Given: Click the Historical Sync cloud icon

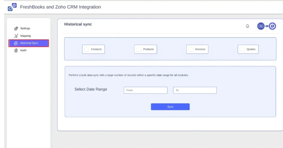Looking at the screenshot, I should [16, 43].
